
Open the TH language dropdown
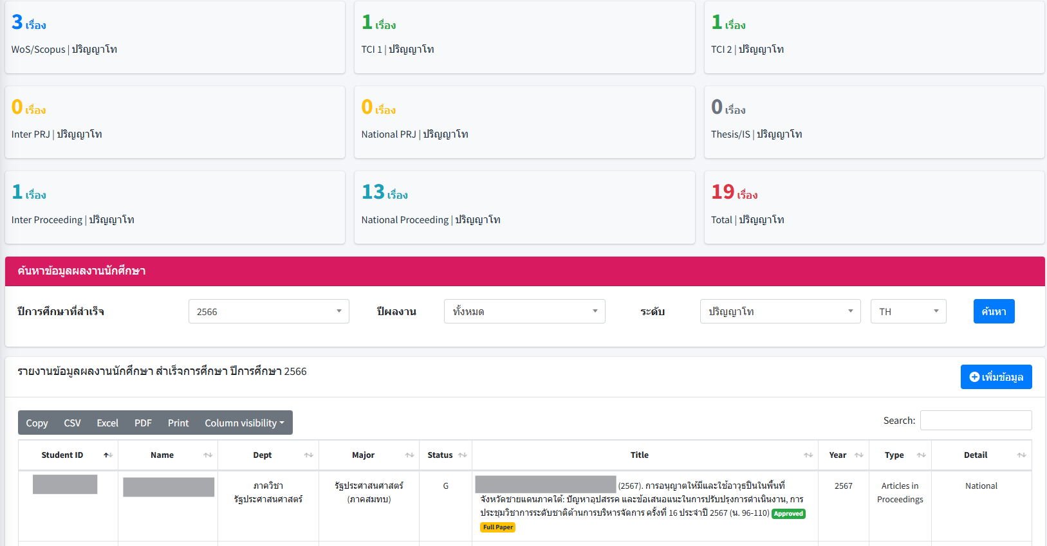tap(907, 311)
